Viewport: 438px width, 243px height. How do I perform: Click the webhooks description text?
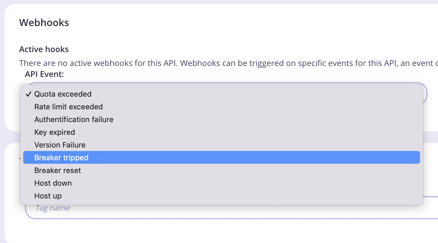coord(203,63)
